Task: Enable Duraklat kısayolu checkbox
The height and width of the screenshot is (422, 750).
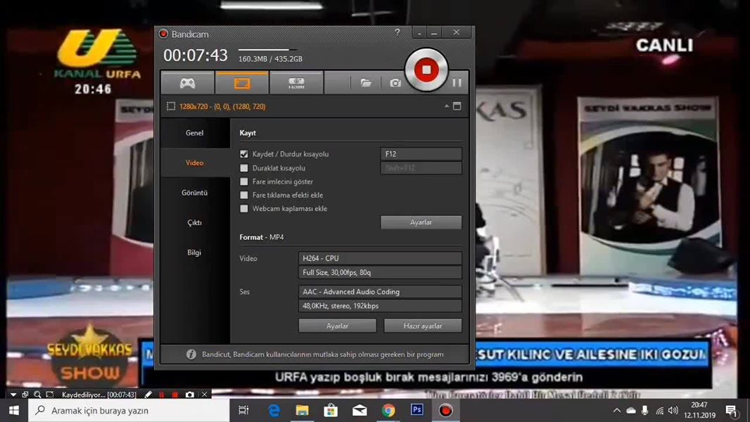Action: (x=244, y=168)
